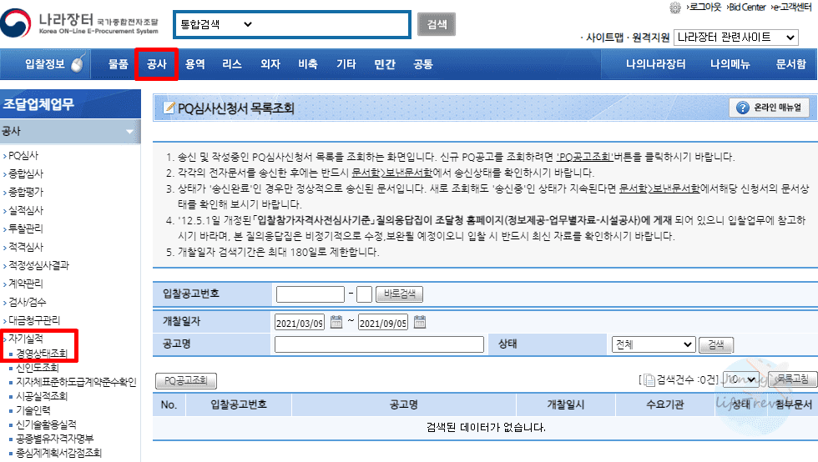Click the 목록고침 button

point(792,379)
